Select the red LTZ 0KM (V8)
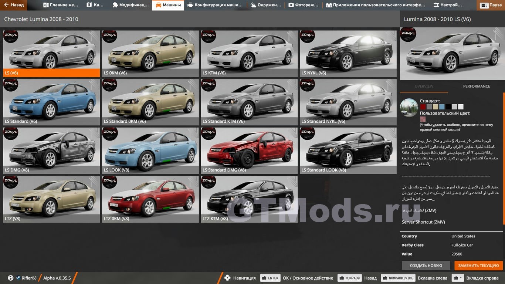The width and height of the screenshot is (505, 284). [150, 199]
